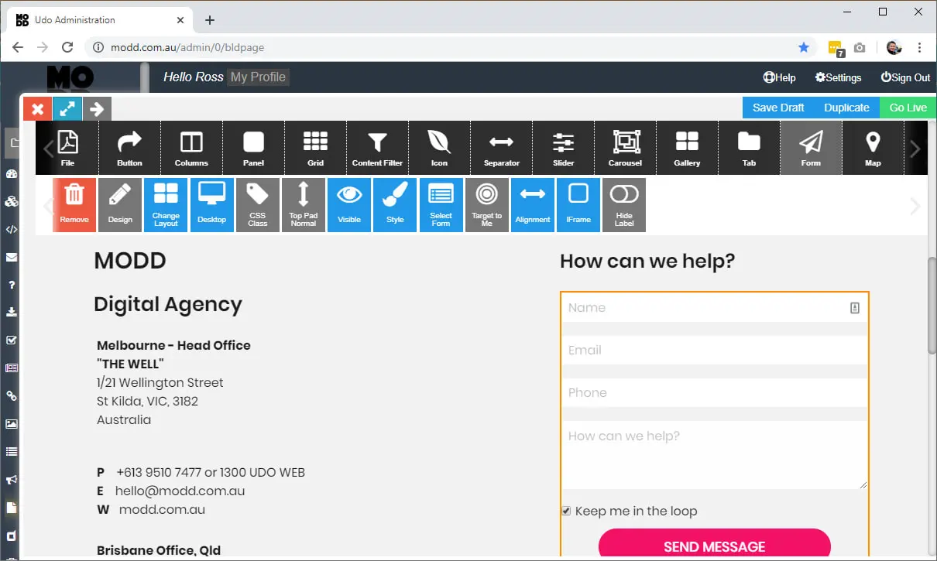Open the Help link
Image resolution: width=937 pixels, height=561 pixels.
[x=779, y=77]
